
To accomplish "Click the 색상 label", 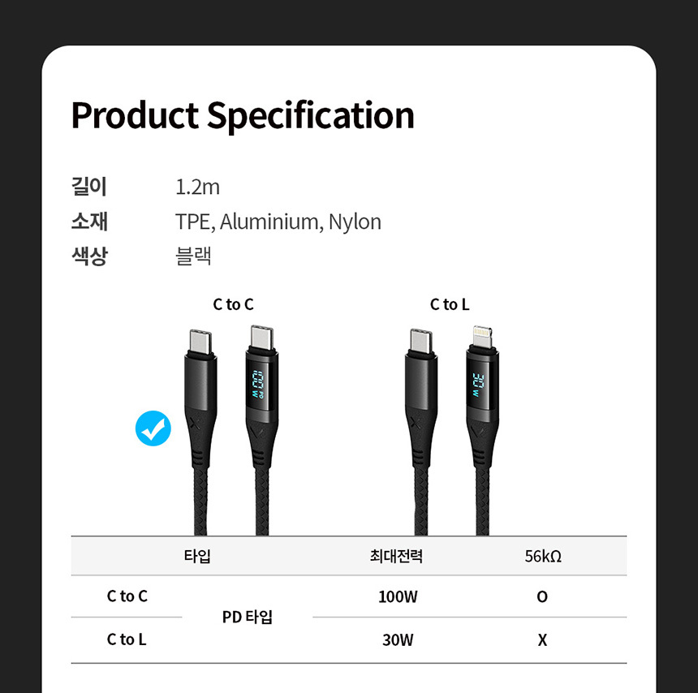I will (x=89, y=256).
